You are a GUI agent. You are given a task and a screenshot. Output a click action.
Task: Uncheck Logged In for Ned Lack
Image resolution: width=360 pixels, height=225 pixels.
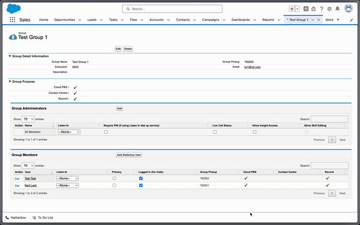click(x=141, y=185)
